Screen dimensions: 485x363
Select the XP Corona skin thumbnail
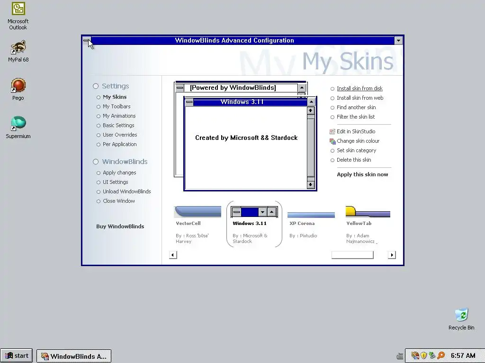coord(311,215)
